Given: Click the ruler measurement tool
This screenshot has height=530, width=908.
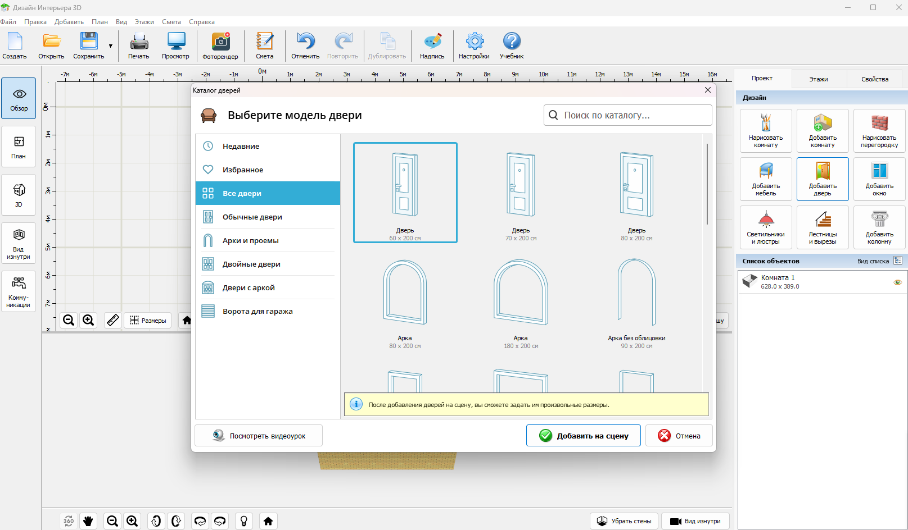Looking at the screenshot, I should tap(112, 320).
